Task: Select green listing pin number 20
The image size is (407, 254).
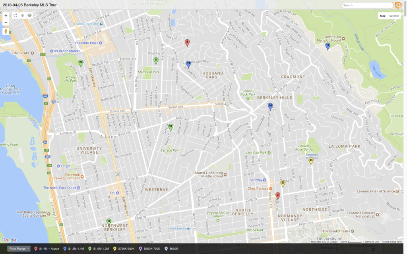Action: pos(81,63)
